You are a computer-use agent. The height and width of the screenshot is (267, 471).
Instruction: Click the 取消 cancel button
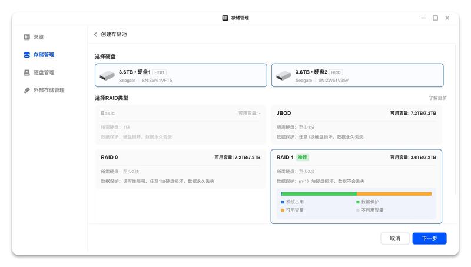pos(394,238)
